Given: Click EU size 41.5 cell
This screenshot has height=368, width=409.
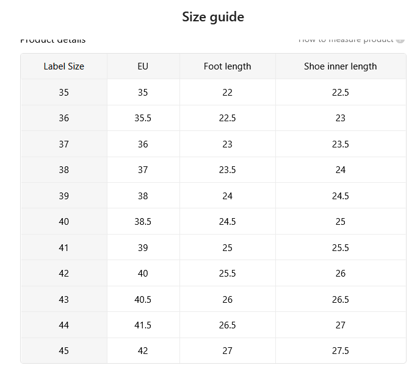Looking at the screenshot, I should click(143, 325).
